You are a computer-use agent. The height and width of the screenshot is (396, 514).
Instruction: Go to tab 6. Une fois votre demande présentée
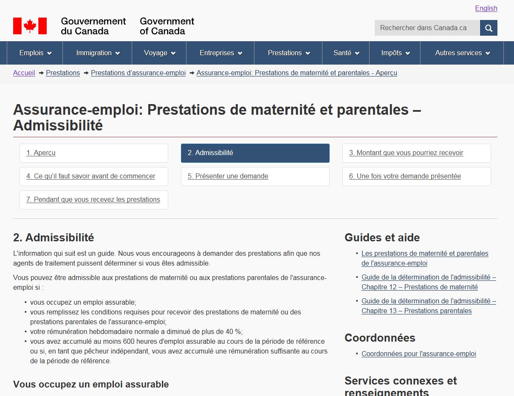click(x=417, y=176)
